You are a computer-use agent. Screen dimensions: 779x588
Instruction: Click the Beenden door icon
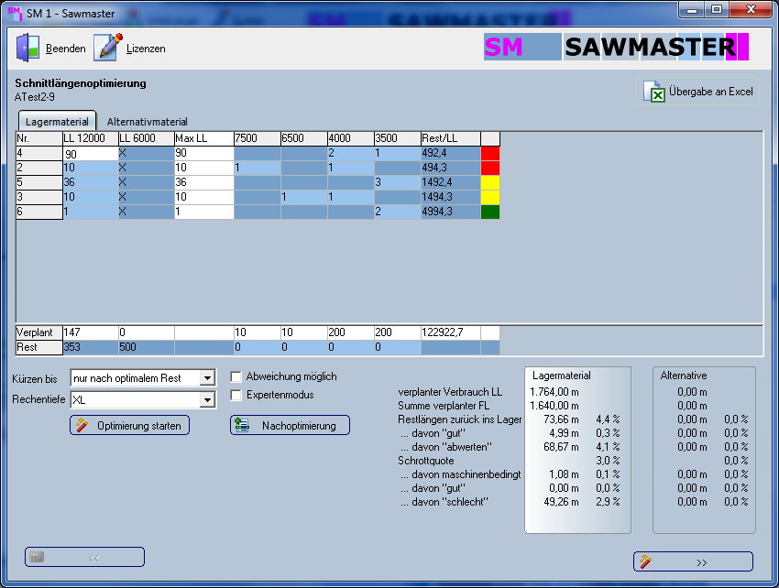tap(27, 48)
